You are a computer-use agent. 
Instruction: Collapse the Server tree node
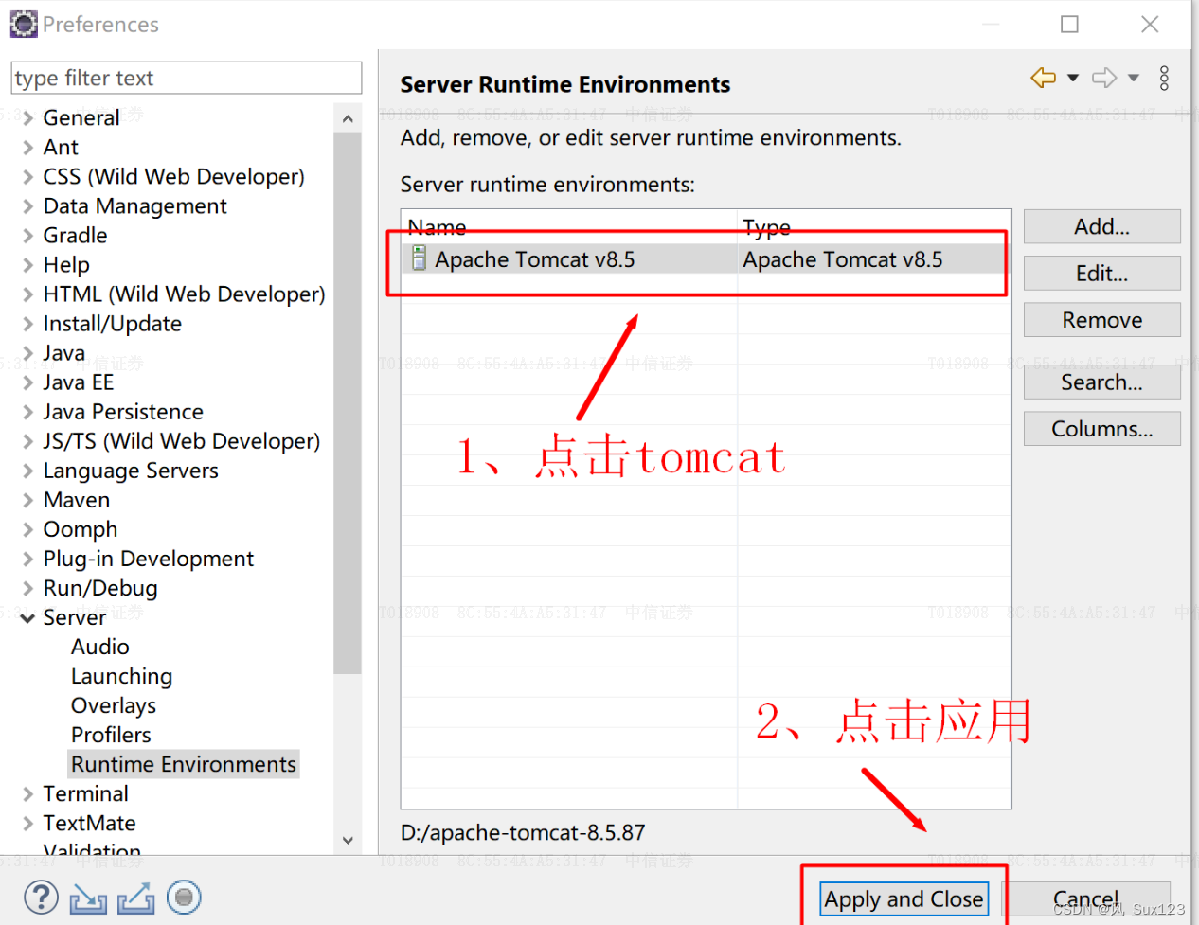pos(28,618)
